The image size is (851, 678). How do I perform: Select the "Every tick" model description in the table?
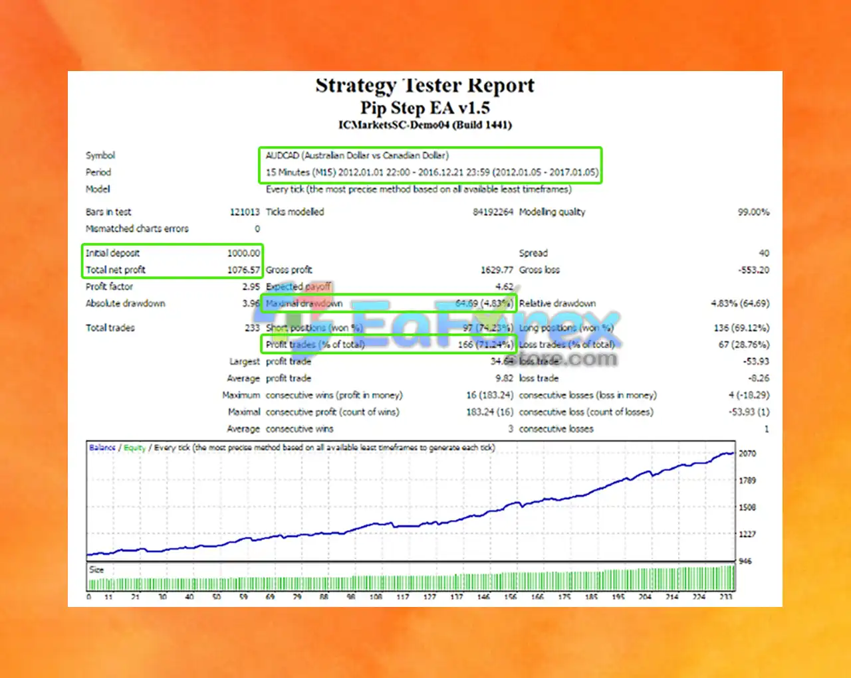(x=418, y=189)
